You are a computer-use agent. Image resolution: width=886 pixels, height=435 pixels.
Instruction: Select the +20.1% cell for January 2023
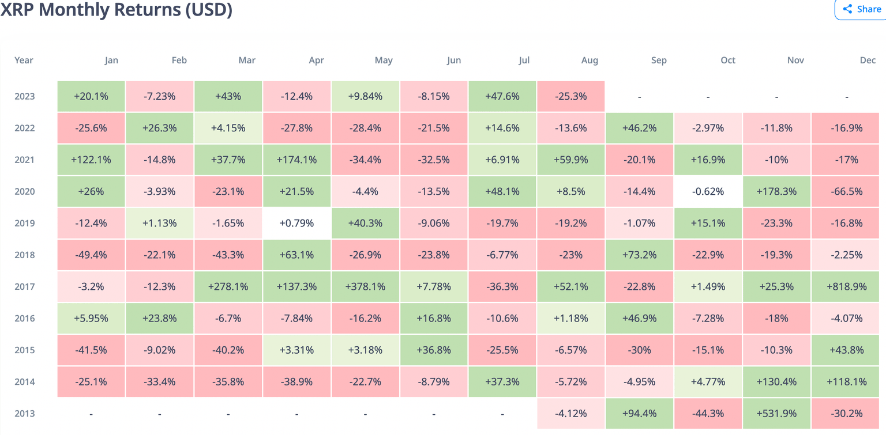click(91, 96)
